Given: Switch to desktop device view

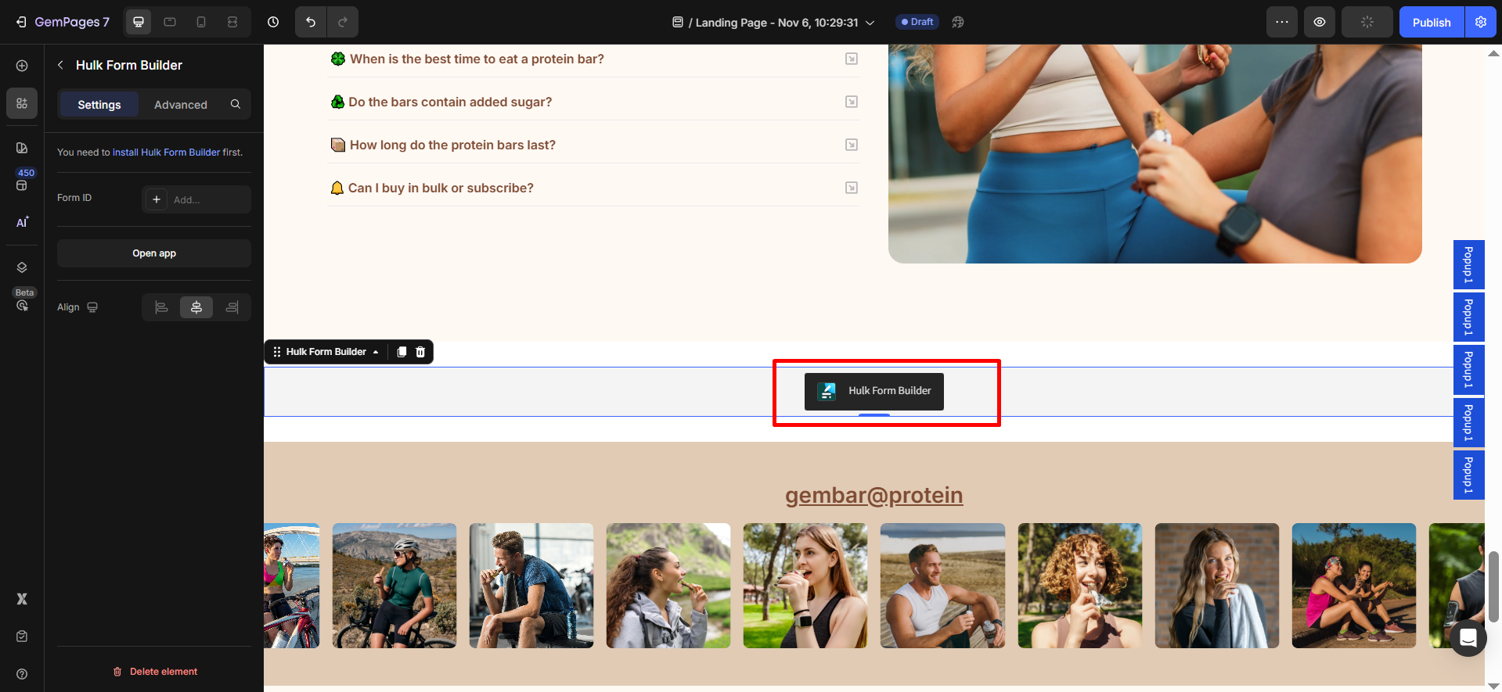Looking at the screenshot, I should [139, 22].
